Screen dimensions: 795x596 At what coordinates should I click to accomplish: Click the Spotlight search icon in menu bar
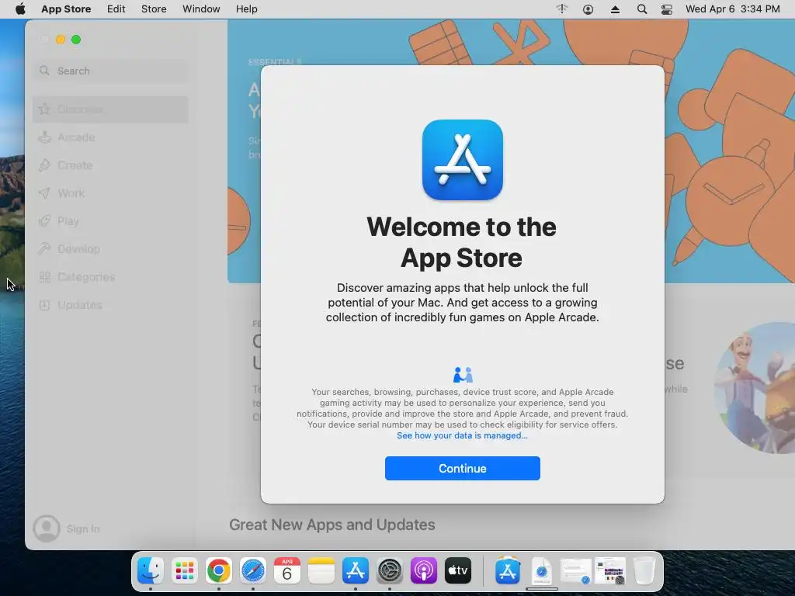click(642, 9)
